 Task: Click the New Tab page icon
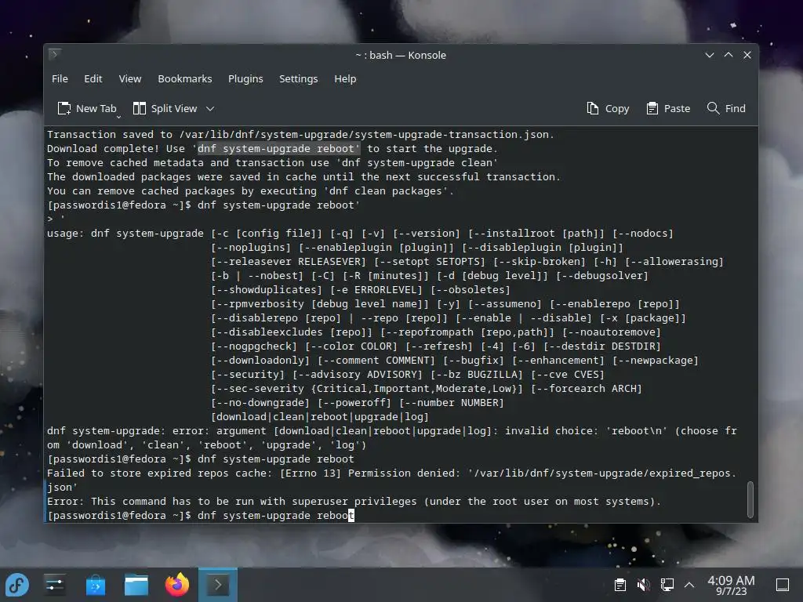click(x=64, y=108)
